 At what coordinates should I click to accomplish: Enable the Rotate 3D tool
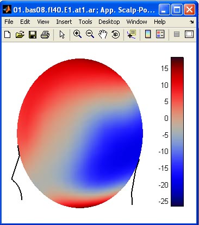click(x=115, y=34)
